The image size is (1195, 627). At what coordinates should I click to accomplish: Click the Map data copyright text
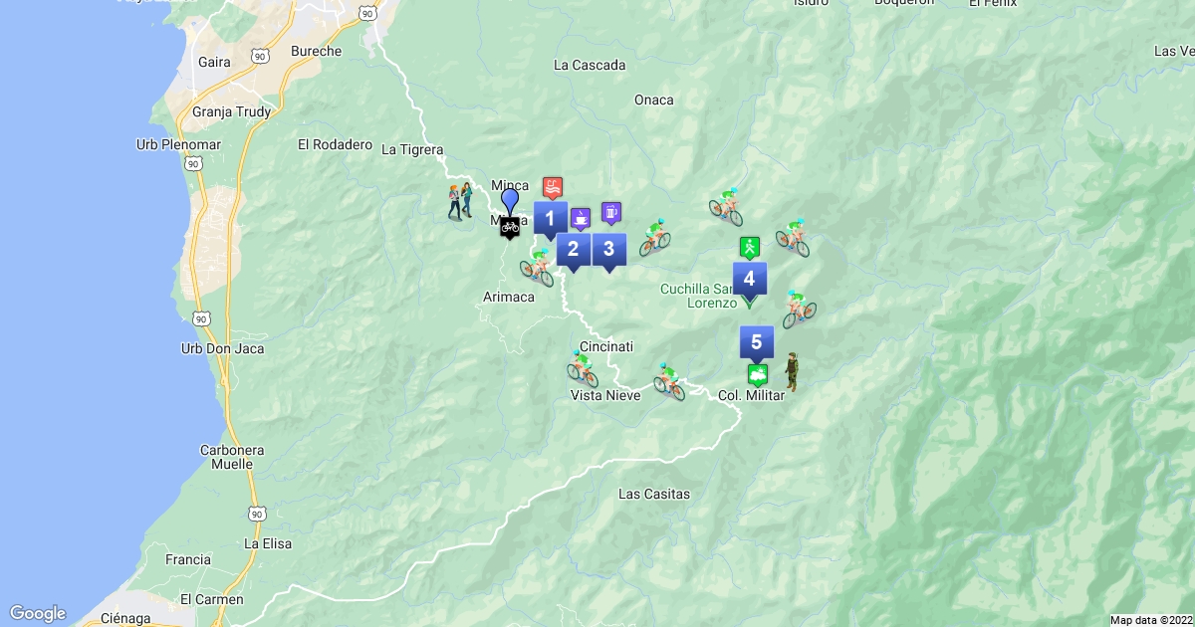click(1150, 620)
